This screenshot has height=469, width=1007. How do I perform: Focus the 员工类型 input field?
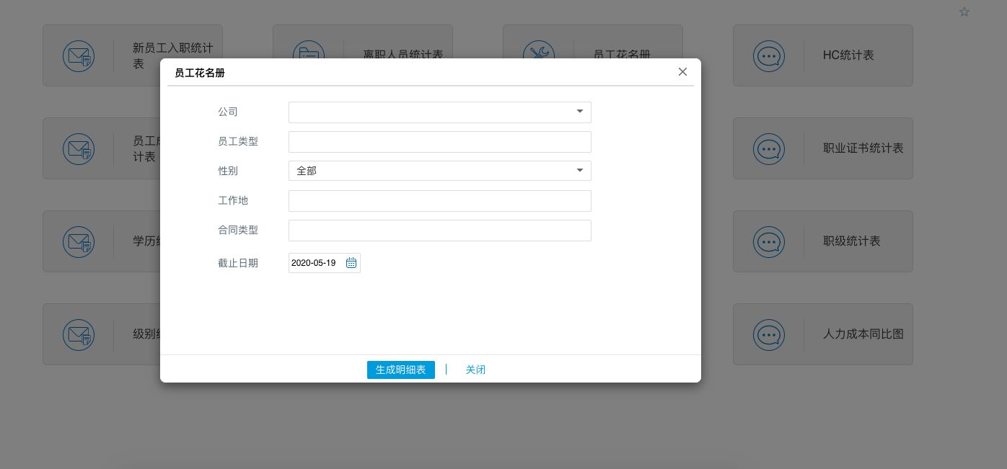tap(439, 142)
